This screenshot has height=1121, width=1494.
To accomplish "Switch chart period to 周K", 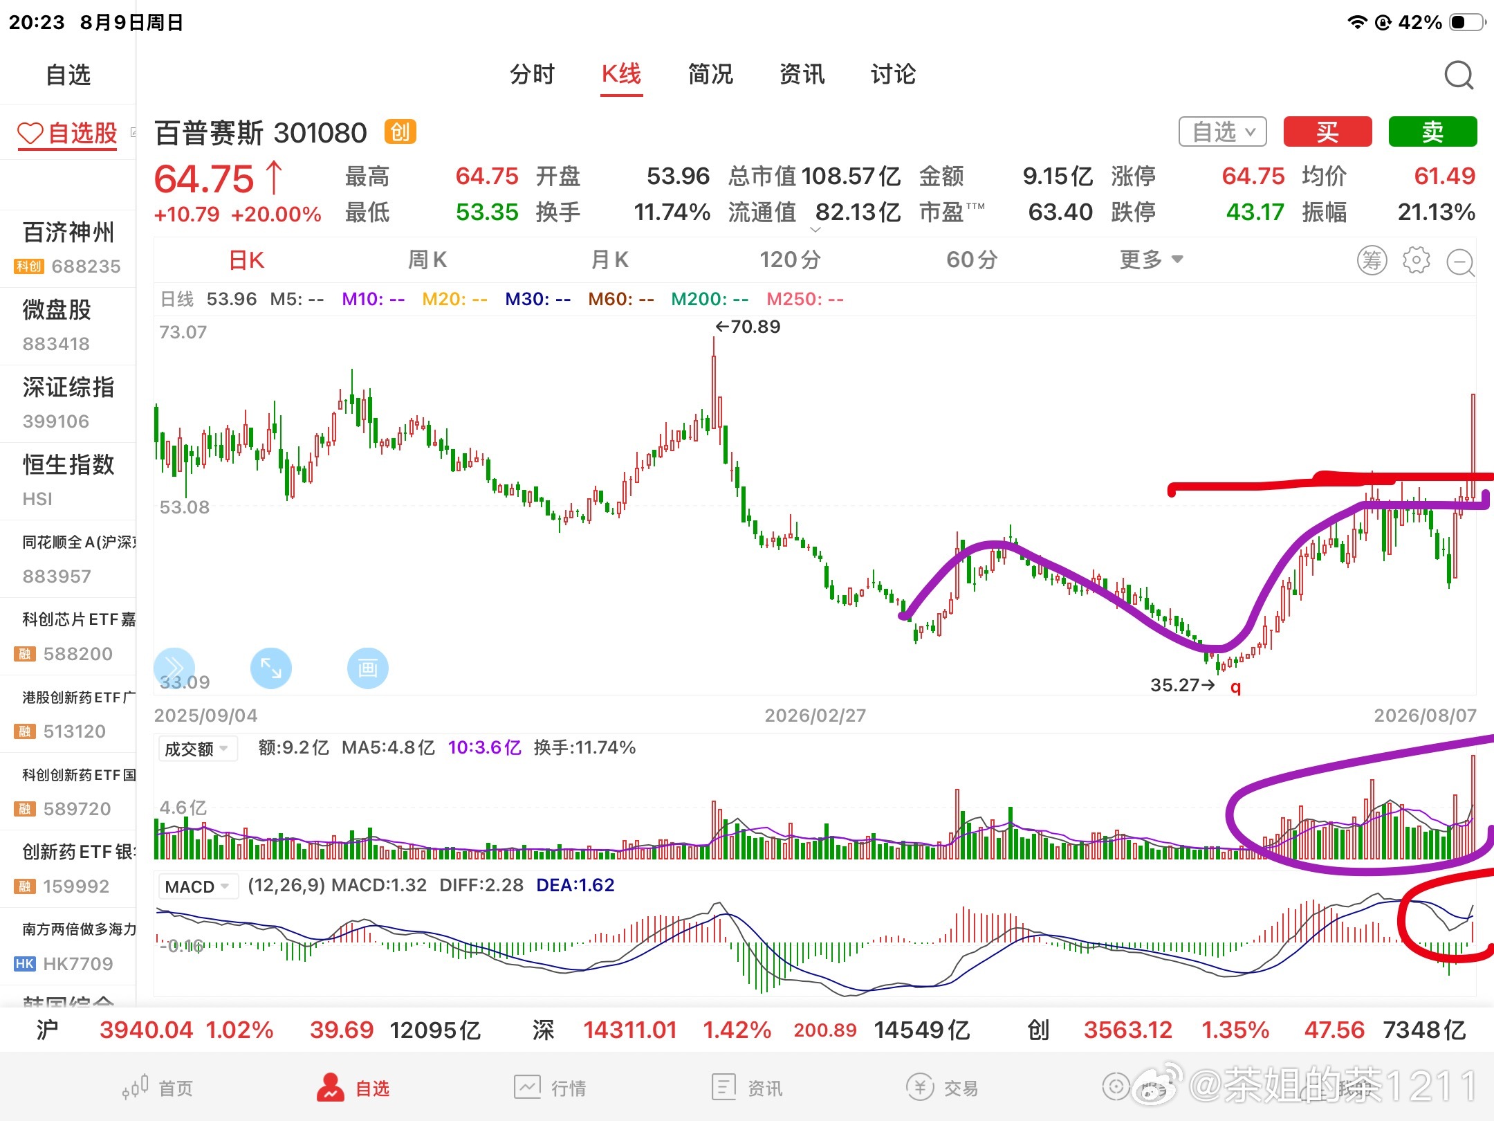I will click(427, 259).
